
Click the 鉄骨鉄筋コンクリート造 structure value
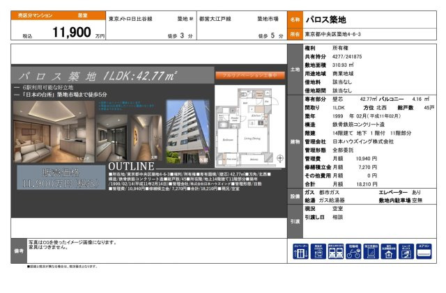(358, 125)
